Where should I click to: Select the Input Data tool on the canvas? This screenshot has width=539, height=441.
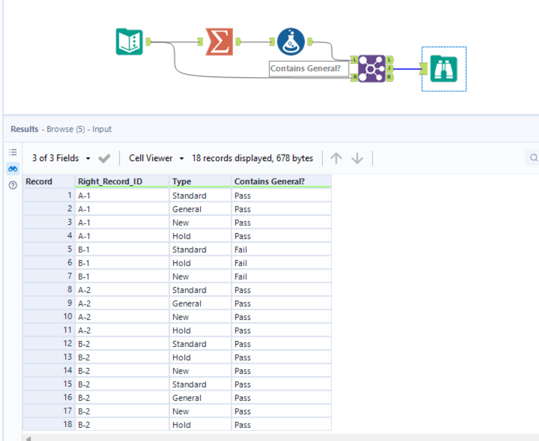tap(130, 41)
